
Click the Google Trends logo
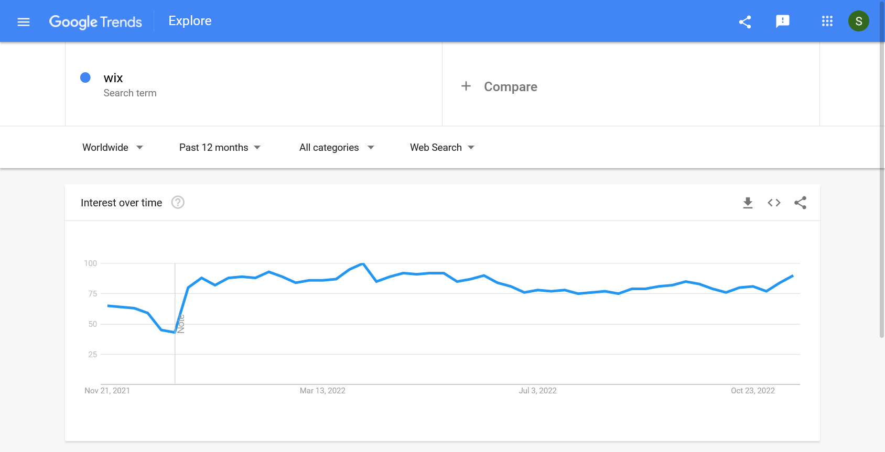[x=95, y=21]
